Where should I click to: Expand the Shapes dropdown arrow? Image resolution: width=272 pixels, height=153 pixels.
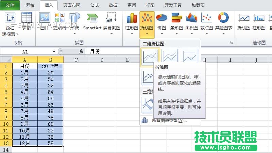point(74,34)
